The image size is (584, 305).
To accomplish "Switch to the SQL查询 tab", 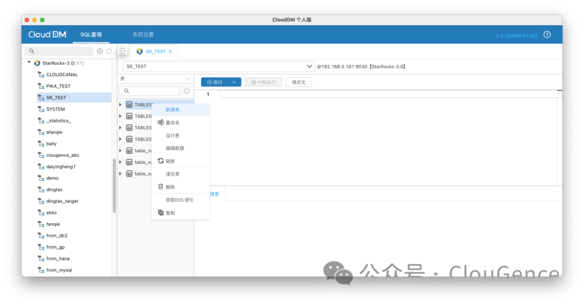I will pos(91,35).
